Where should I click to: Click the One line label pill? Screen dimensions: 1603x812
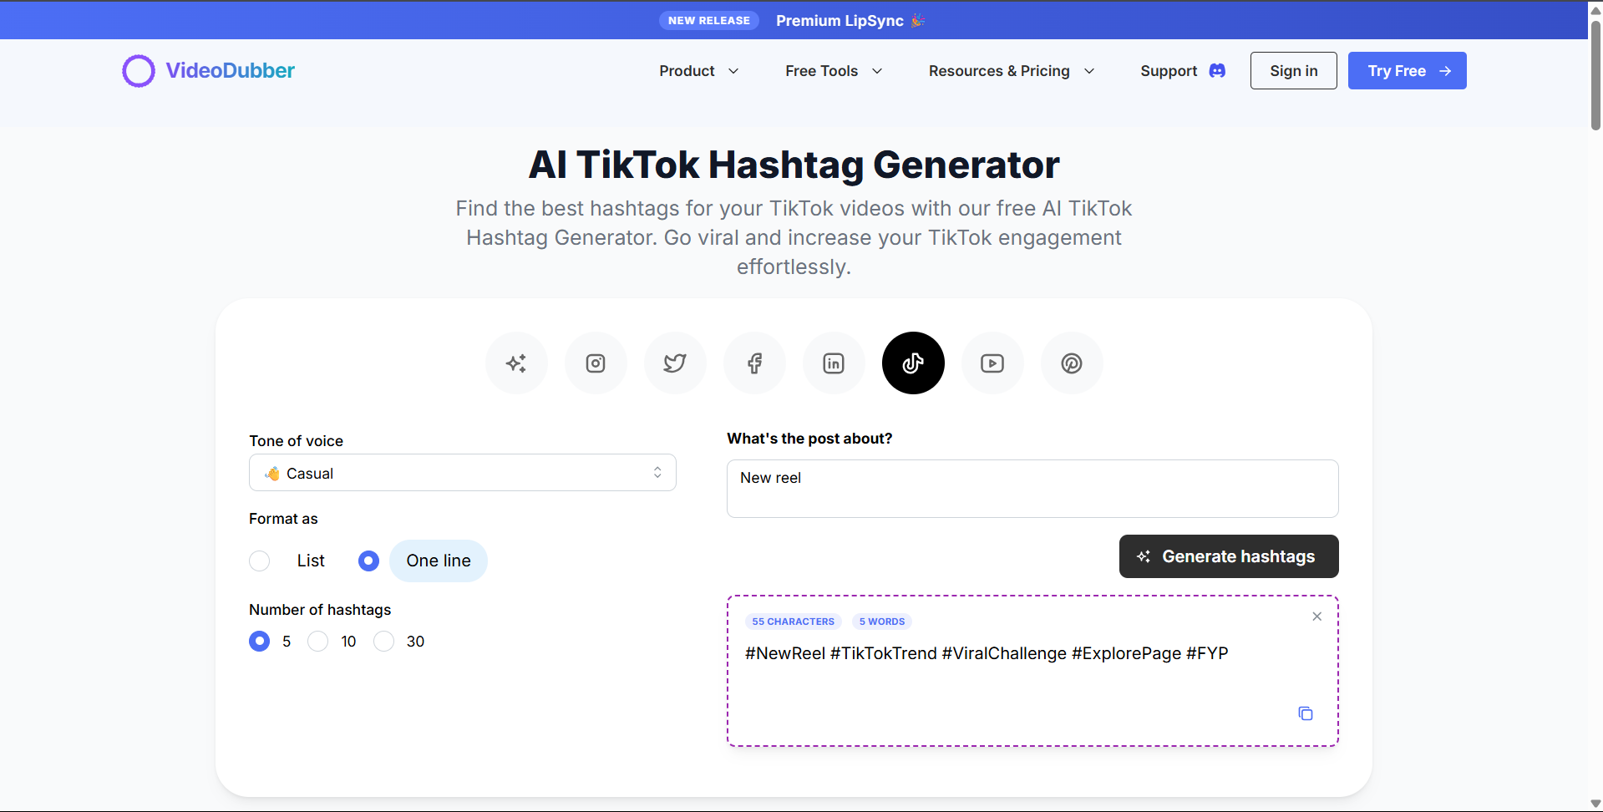[x=439, y=561]
